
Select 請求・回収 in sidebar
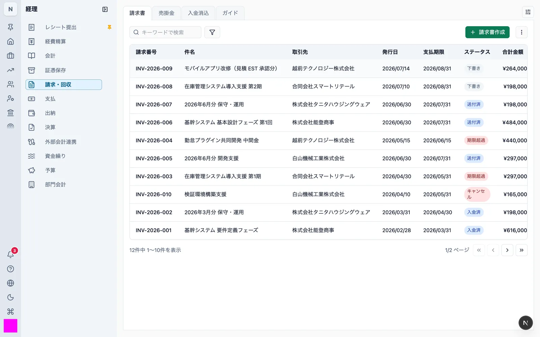pos(64,85)
